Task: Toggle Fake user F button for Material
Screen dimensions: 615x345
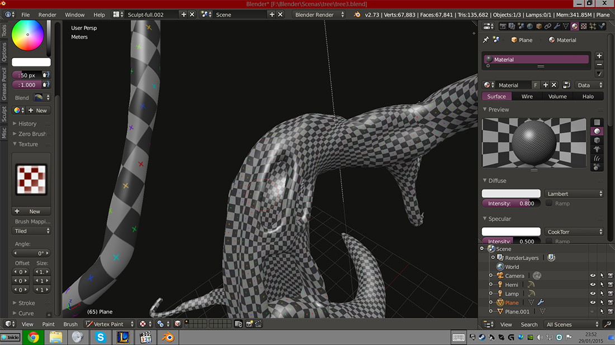Action: coord(536,85)
